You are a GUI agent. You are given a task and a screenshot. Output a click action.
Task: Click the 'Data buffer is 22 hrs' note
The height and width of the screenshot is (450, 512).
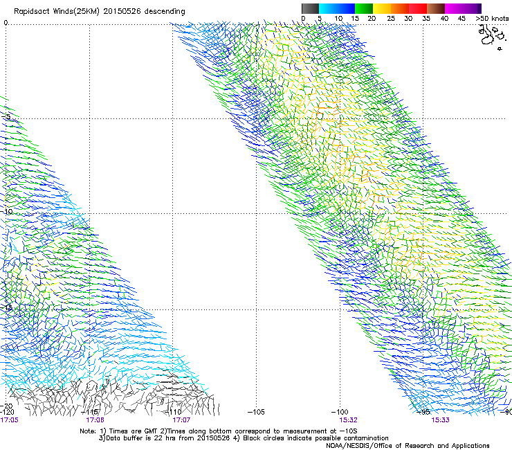click(x=131, y=438)
